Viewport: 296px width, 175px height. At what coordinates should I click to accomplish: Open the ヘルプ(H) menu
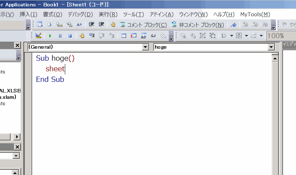click(x=224, y=14)
